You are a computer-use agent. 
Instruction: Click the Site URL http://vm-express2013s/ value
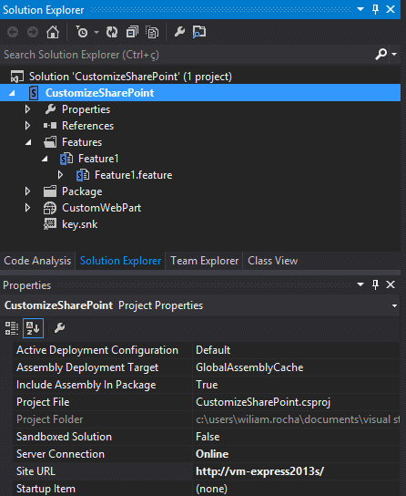[x=259, y=471]
